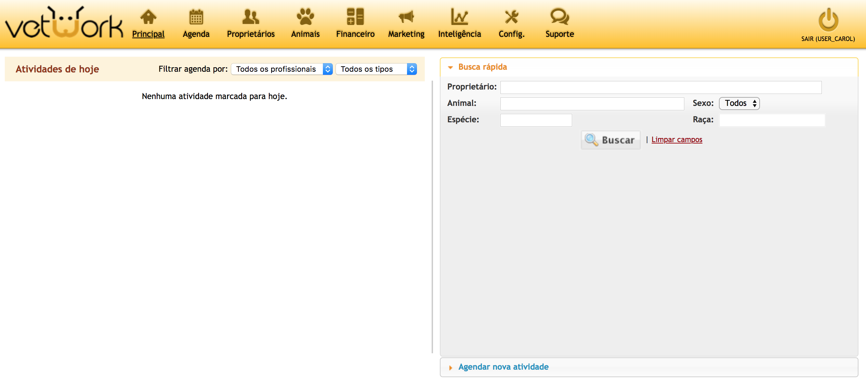
Task: Open the Inteligência chart icon
Action: [459, 17]
